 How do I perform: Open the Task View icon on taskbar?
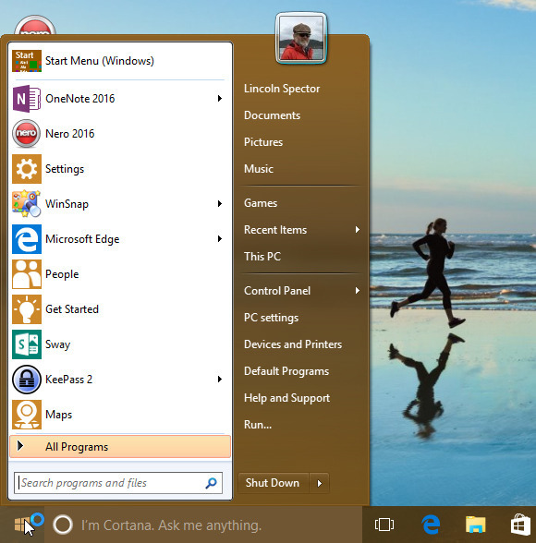384,525
